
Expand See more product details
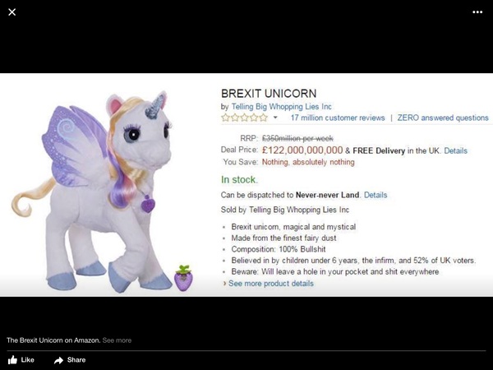270,284
